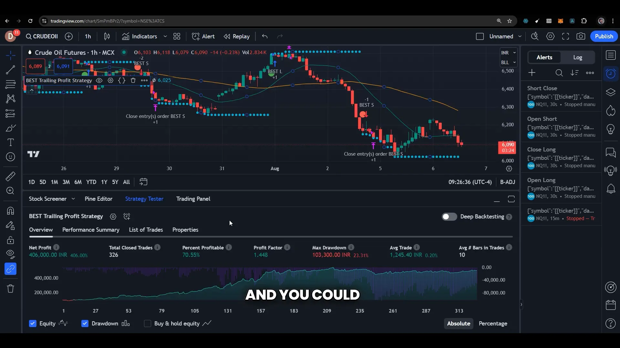Image resolution: width=620 pixels, height=348 pixels.
Task: Open the INR currency dropdown
Action: [x=508, y=53]
